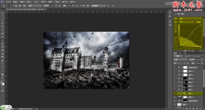Add layer style fx icon
Viewport: 205px width, 110px height.
183,109
